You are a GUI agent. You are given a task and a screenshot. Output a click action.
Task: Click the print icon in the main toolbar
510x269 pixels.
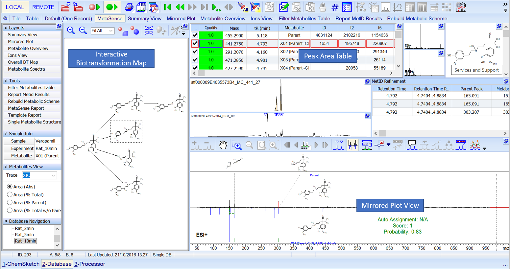point(129,7)
